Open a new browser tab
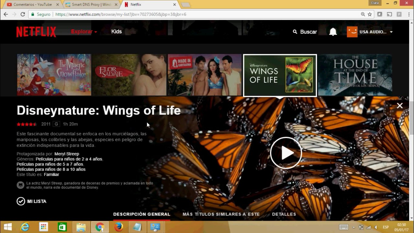Viewport: 414px width, 233px height. (x=186, y=5)
